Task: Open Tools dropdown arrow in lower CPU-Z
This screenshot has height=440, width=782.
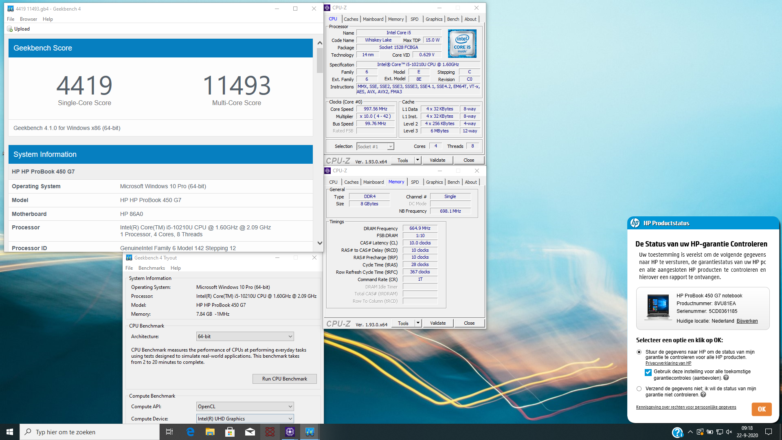Action: (x=418, y=323)
